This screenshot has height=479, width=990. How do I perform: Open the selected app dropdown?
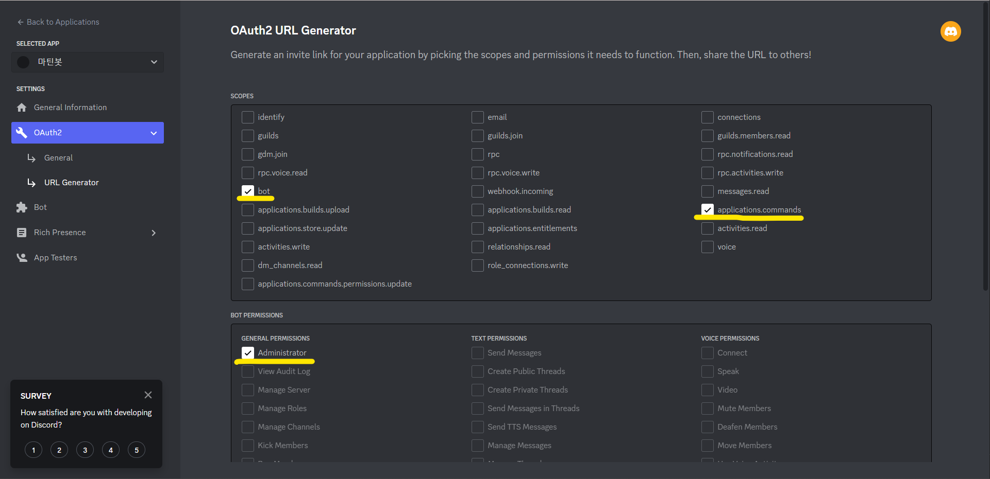[x=88, y=62]
